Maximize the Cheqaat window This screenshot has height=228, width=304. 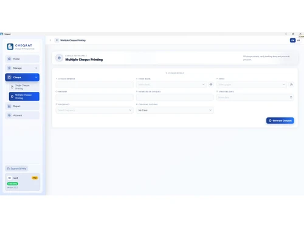pos(293,34)
